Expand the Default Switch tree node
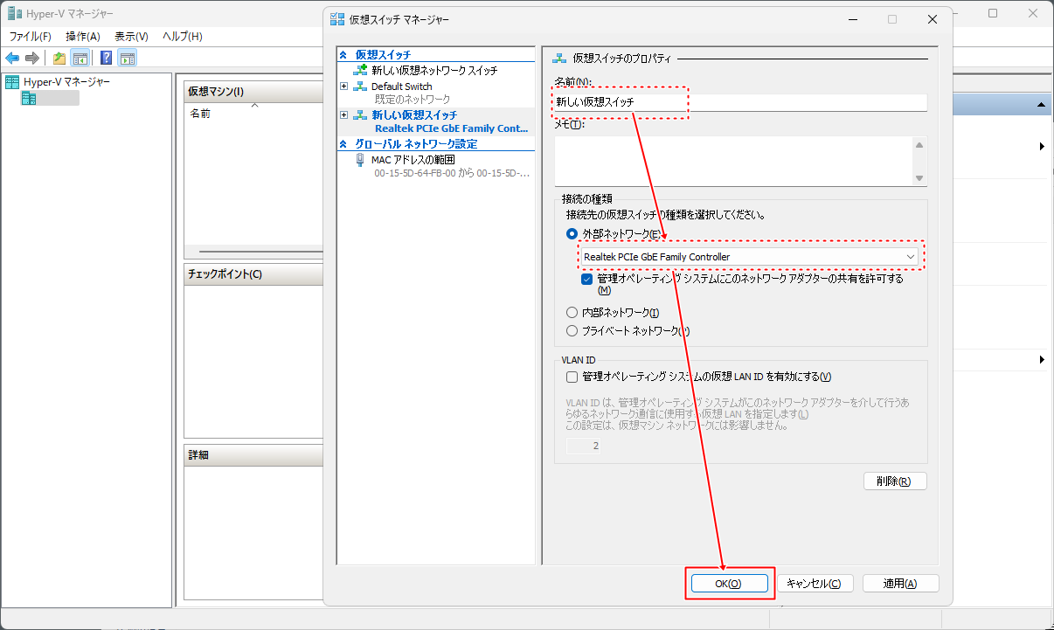 point(343,87)
